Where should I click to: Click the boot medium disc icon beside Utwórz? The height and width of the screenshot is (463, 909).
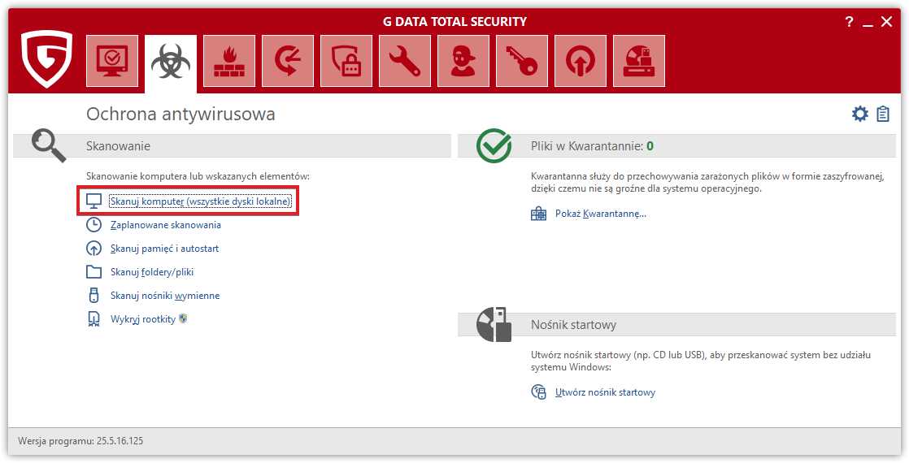pyautogui.click(x=538, y=392)
